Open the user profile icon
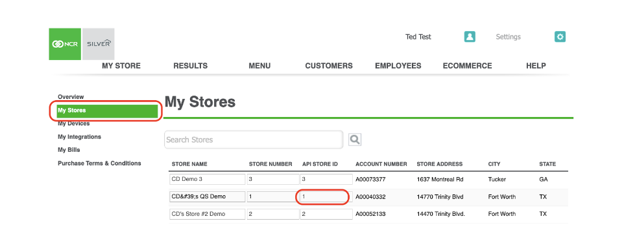Viewport: 624px width, 252px height. tap(470, 37)
